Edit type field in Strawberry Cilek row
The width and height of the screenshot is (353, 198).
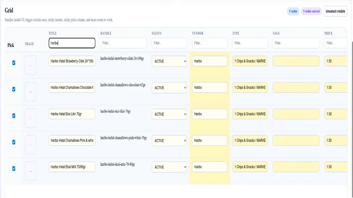[250, 61]
